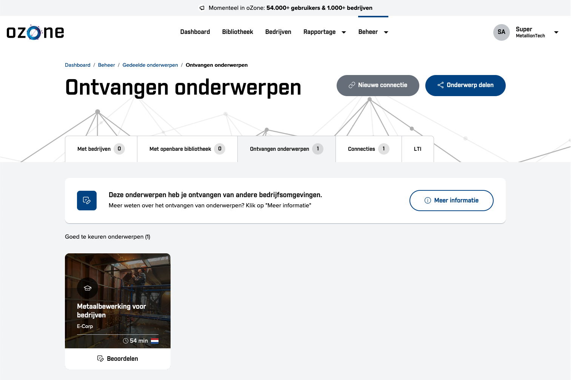Click the megaphone icon in the announcement bar
The width and height of the screenshot is (571, 380).
(x=202, y=8)
